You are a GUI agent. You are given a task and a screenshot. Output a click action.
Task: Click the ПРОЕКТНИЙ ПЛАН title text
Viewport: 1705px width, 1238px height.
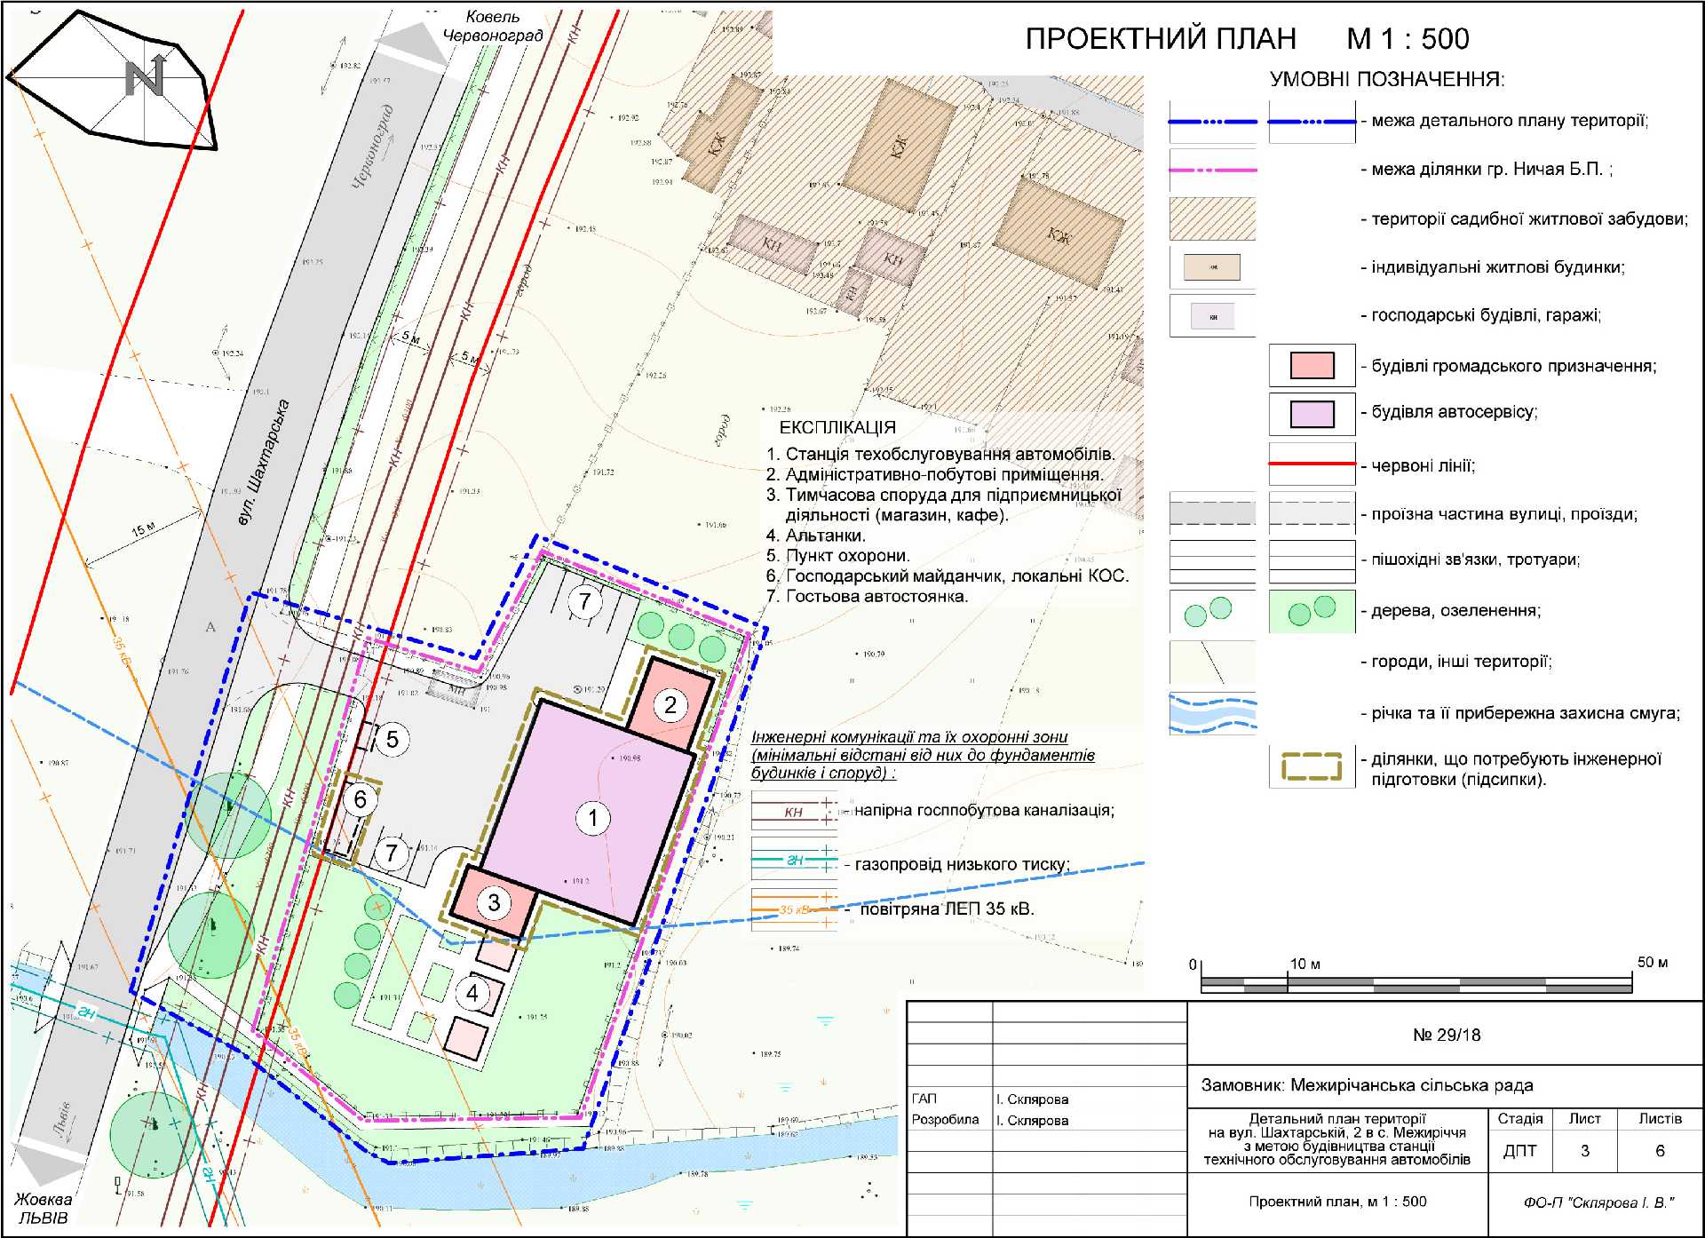pos(1160,39)
